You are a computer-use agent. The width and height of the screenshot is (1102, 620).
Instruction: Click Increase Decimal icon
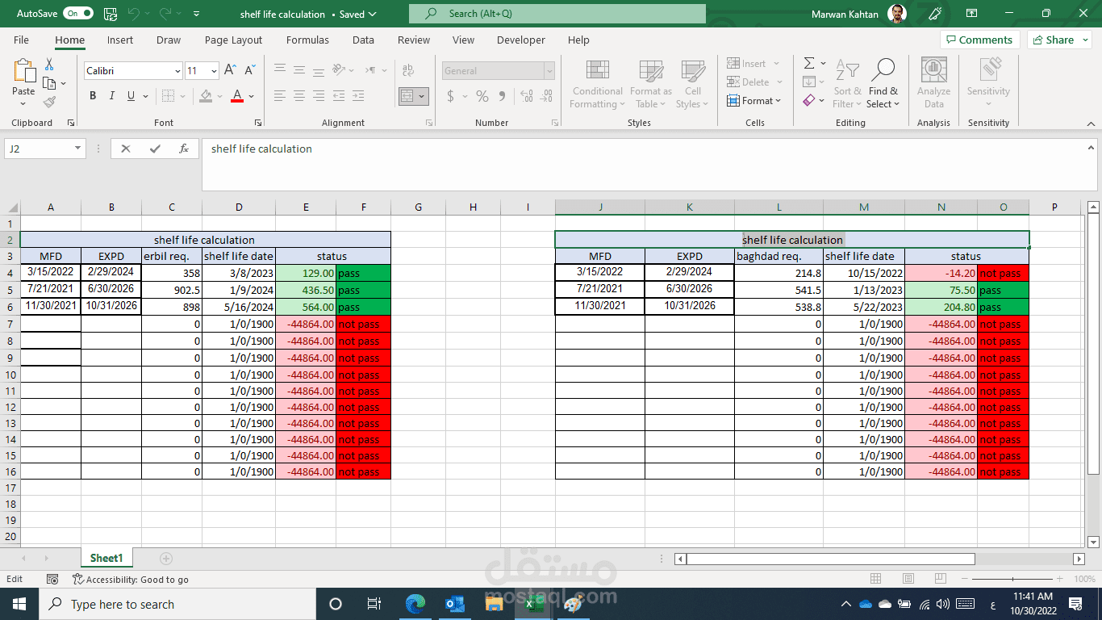[x=527, y=96]
